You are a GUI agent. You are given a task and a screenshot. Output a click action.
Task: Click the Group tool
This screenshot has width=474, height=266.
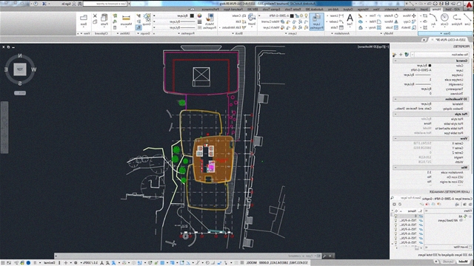tap(147, 20)
